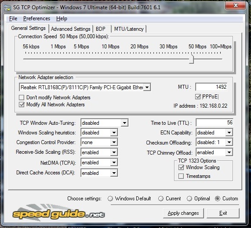Enable Don't modify Network Adapters
This screenshot has height=228, width=251.
tap(22, 98)
